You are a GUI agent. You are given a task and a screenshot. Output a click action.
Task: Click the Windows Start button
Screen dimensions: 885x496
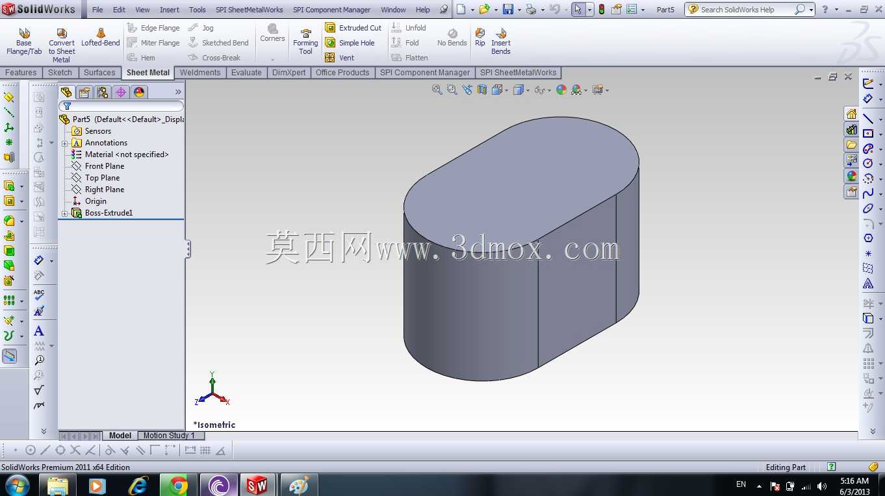(x=17, y=485)
